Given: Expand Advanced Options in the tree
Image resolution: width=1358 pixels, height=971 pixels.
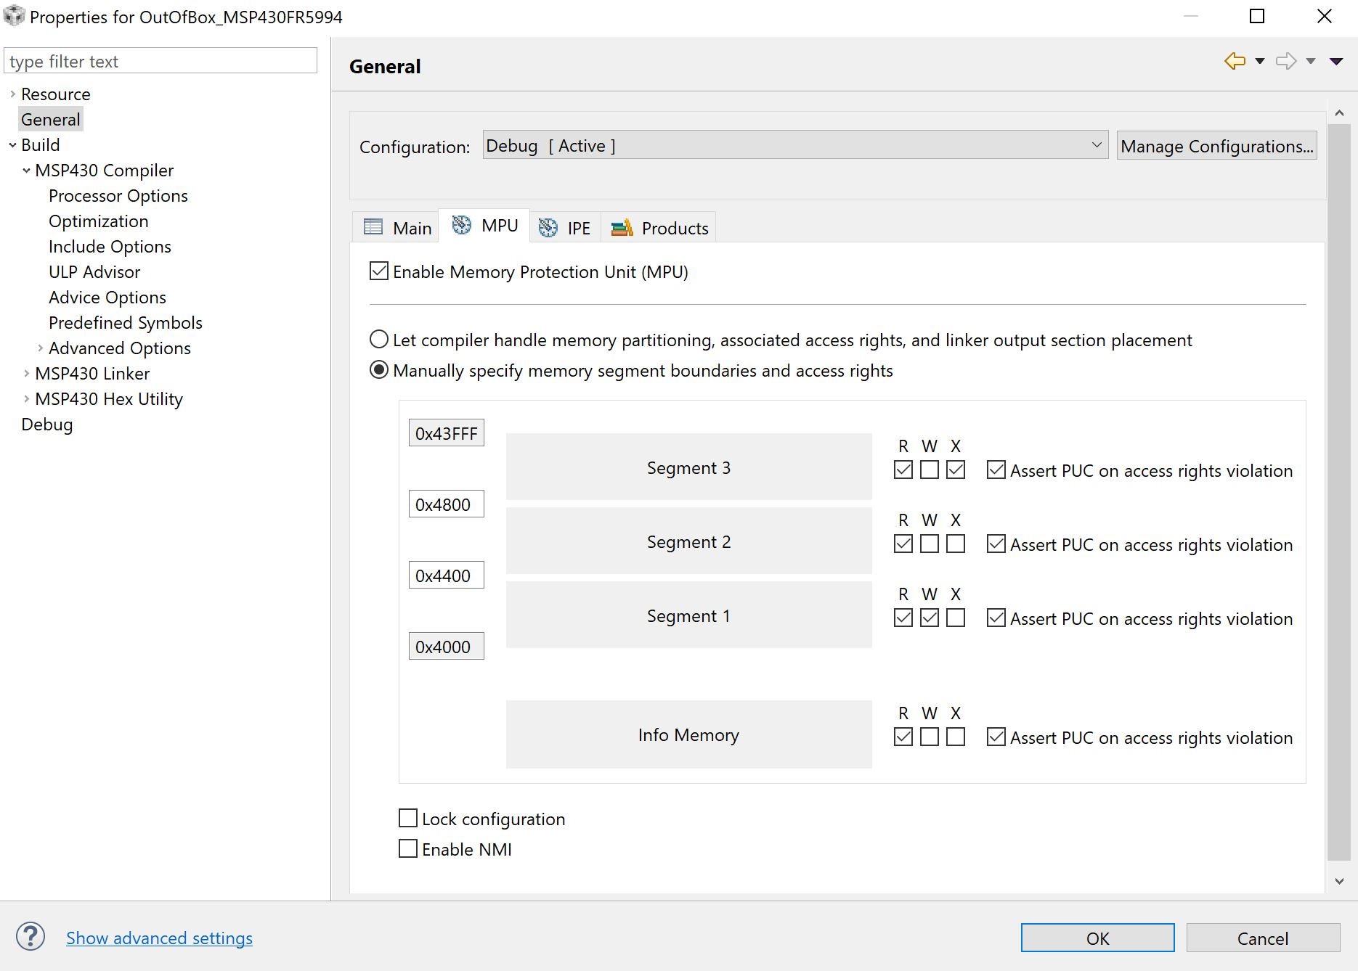Looking at the screenshot, I should (41, 348).
